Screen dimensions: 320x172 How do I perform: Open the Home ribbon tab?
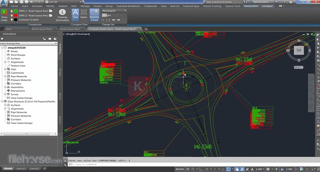[14, 6]
